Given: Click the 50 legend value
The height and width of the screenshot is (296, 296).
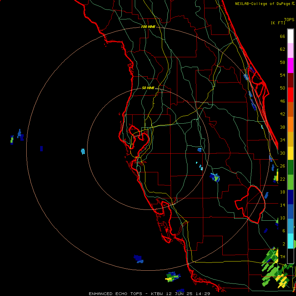Looking at the screenshot, I should [x=283, y=88].
